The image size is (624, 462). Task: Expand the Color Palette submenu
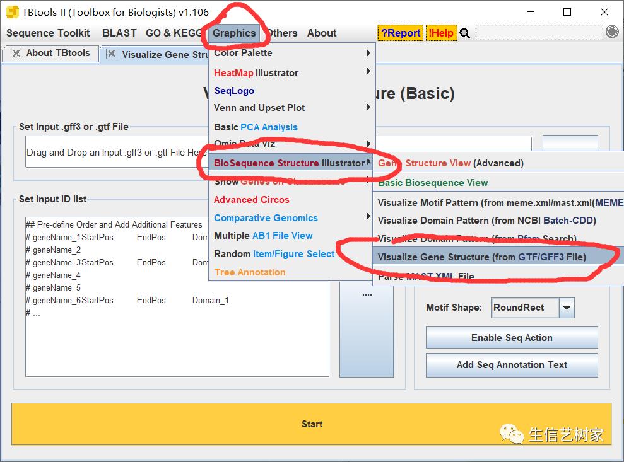291,54
